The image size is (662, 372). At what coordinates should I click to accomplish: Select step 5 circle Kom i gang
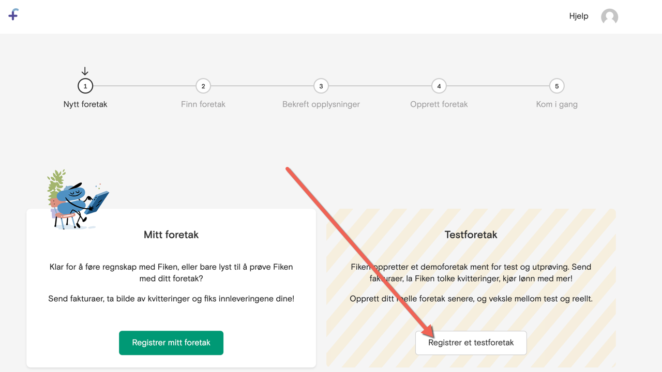coord(557,86)
